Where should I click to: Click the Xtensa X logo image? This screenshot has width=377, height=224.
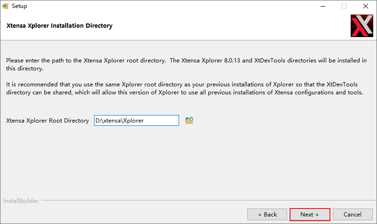[362, 26]
